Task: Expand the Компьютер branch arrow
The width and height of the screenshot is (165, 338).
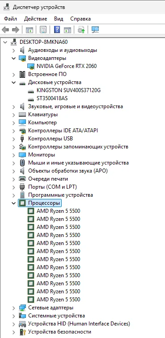Action: (x=13, y=123)
